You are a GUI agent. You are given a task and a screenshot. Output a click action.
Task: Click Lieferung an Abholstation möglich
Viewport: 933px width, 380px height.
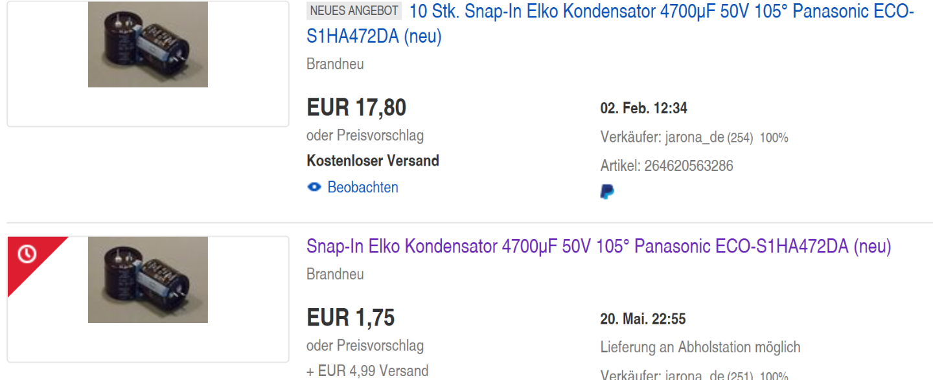[700, 347]
